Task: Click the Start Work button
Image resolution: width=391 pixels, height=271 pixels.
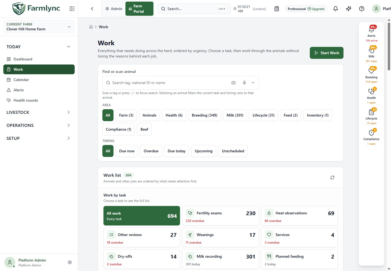Action: pyautogui.click(x=327, y=53)
